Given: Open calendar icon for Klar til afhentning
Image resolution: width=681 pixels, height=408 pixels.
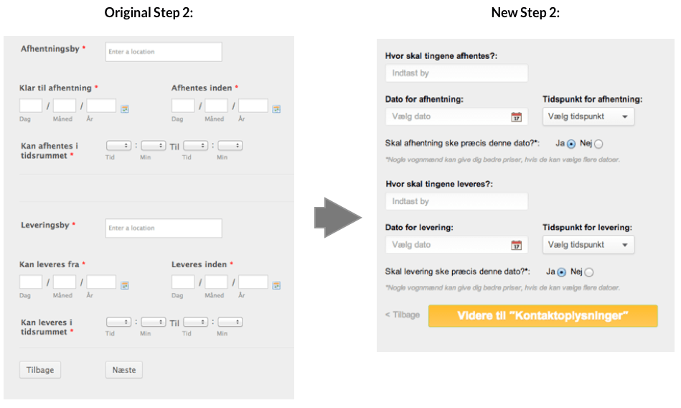Looking at the screenshot, I should pyautogui.click(x=124, y=108).
